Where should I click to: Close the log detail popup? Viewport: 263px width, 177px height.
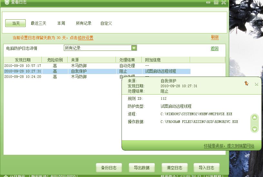(x=257, y=84)
